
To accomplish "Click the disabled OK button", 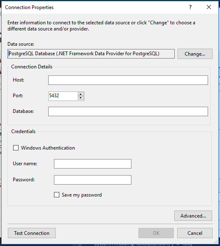I will tap(156, 233).
